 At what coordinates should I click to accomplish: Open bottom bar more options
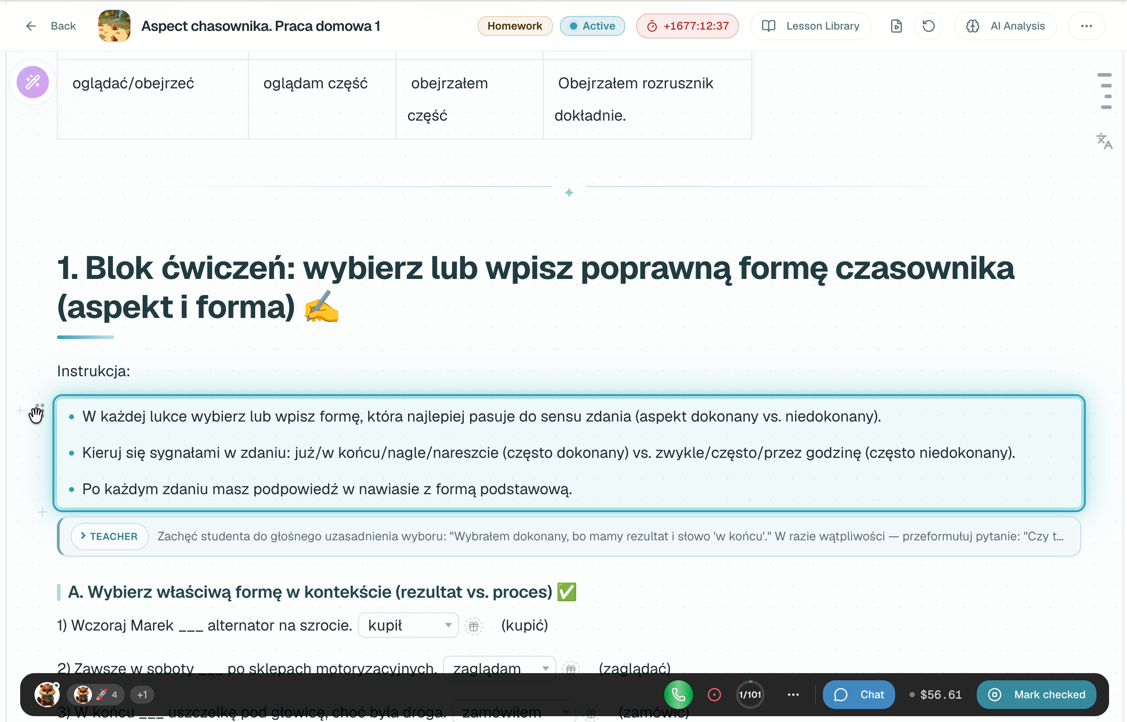pyautogui.click(x=793, y=694)
